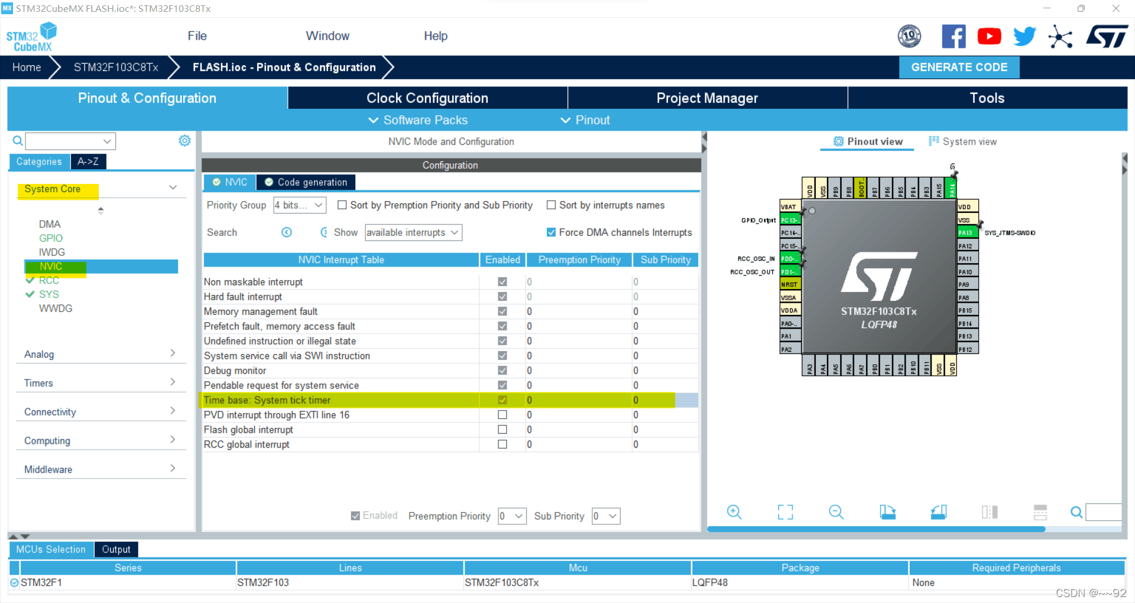Switch to Clock Configuration tab
The width and height of the screenshot is (1135, 603).
tap(427, 98)
